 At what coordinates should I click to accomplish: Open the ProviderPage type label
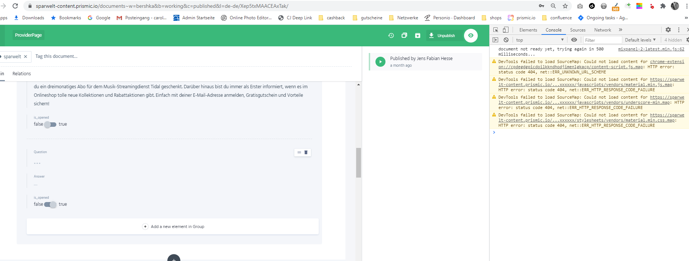29,35
